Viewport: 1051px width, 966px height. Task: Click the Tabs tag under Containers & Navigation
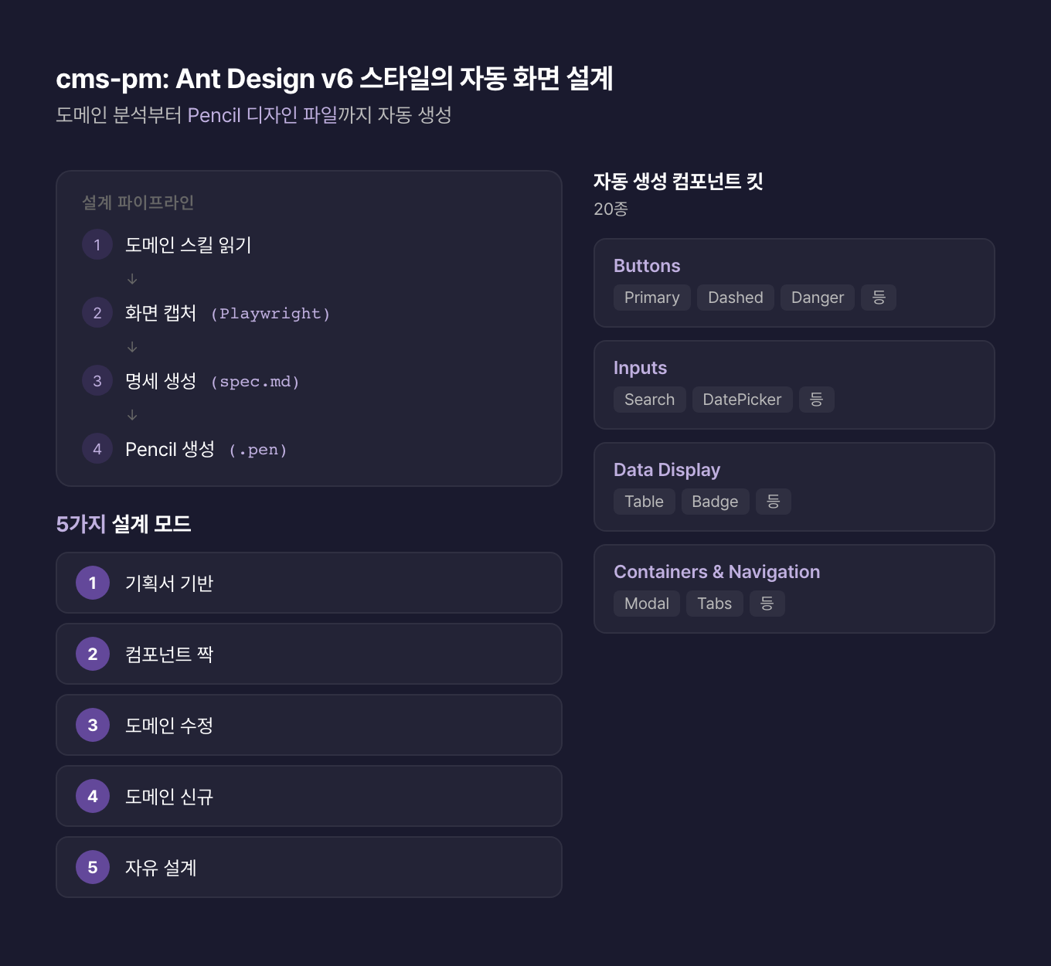coord(714,604)
